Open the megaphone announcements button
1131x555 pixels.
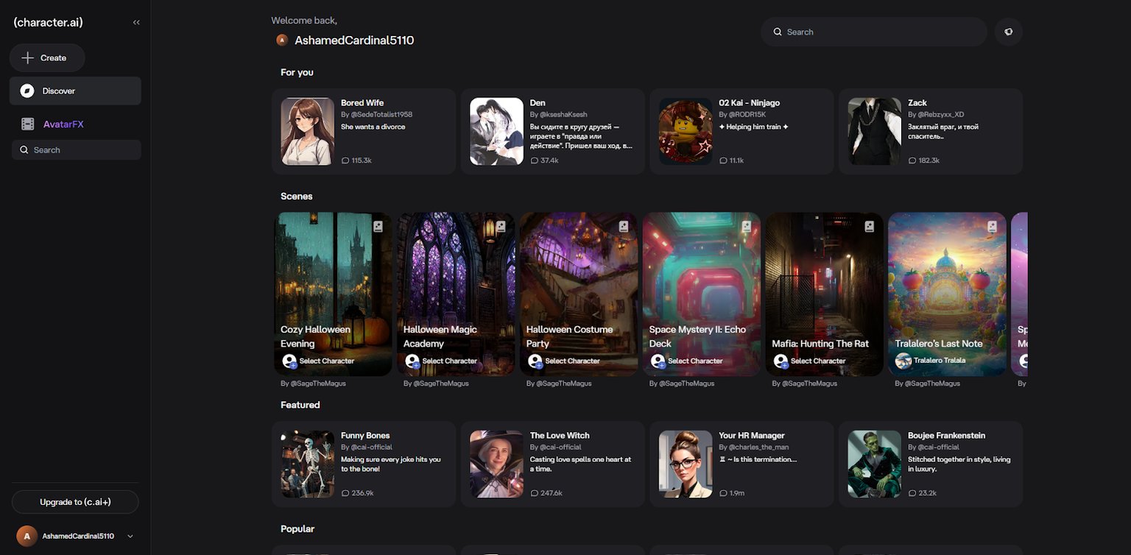(x=1009, y=32)
